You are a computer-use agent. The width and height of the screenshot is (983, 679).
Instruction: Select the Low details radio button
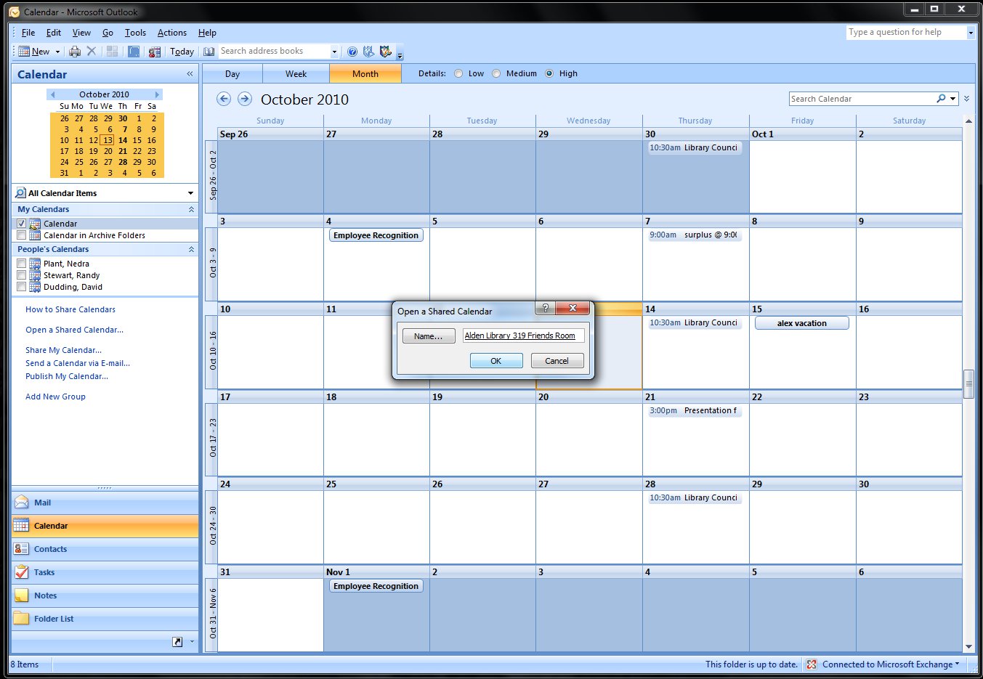[458, 73]
